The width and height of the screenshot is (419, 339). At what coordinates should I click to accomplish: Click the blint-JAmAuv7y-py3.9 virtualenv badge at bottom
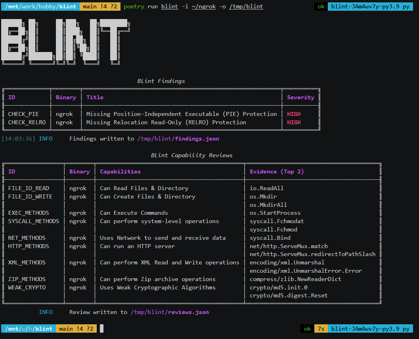370,329
